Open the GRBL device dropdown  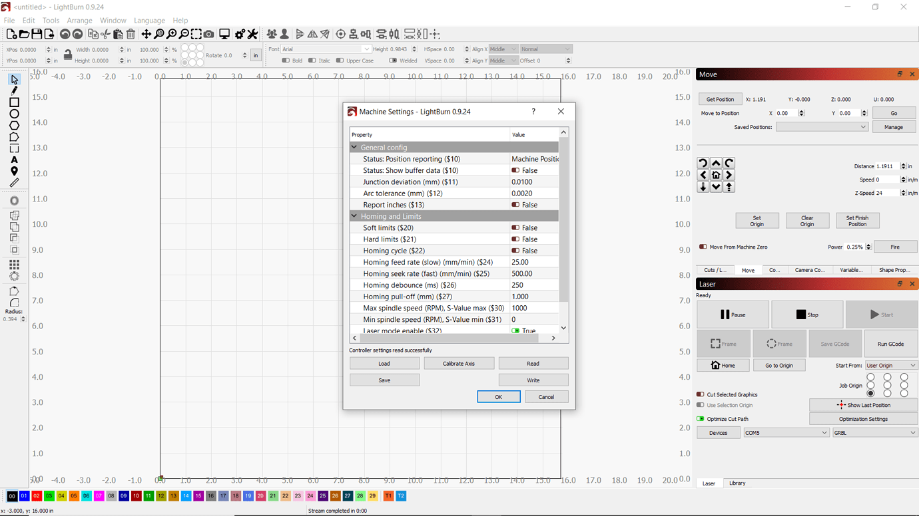point(875,433)
